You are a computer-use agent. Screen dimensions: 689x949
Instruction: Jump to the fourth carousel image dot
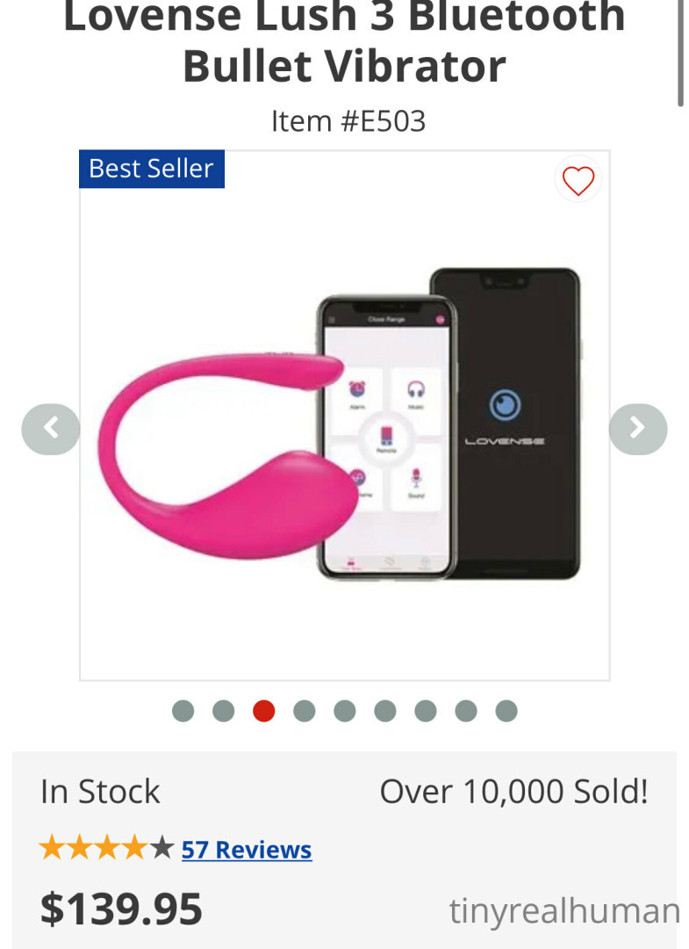pyautogui.click(x=305, y=711)
